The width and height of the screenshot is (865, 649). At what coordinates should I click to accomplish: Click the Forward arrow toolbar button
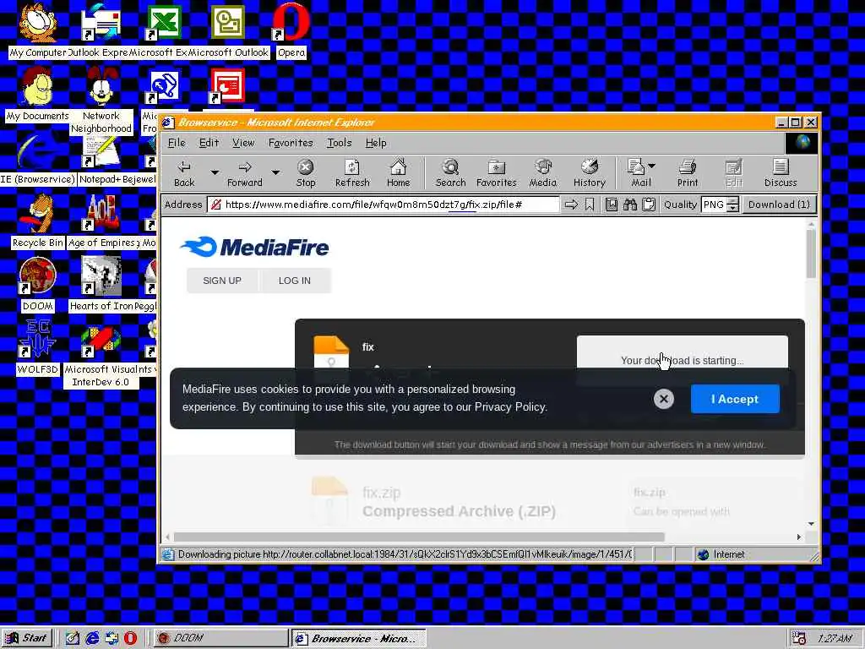(x=245, y=173)
